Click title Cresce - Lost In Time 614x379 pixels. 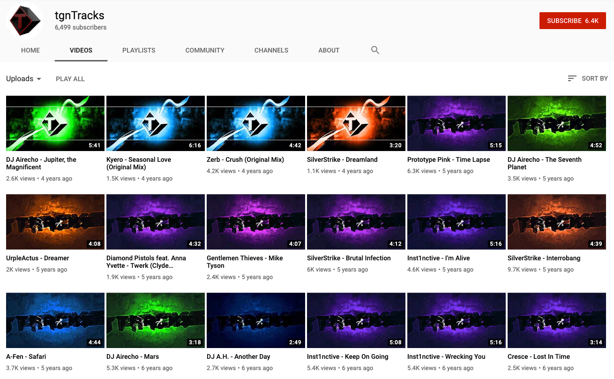(539, 356)
